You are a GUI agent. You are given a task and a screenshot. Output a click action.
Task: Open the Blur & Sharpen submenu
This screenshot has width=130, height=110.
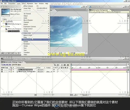(36, 20)
